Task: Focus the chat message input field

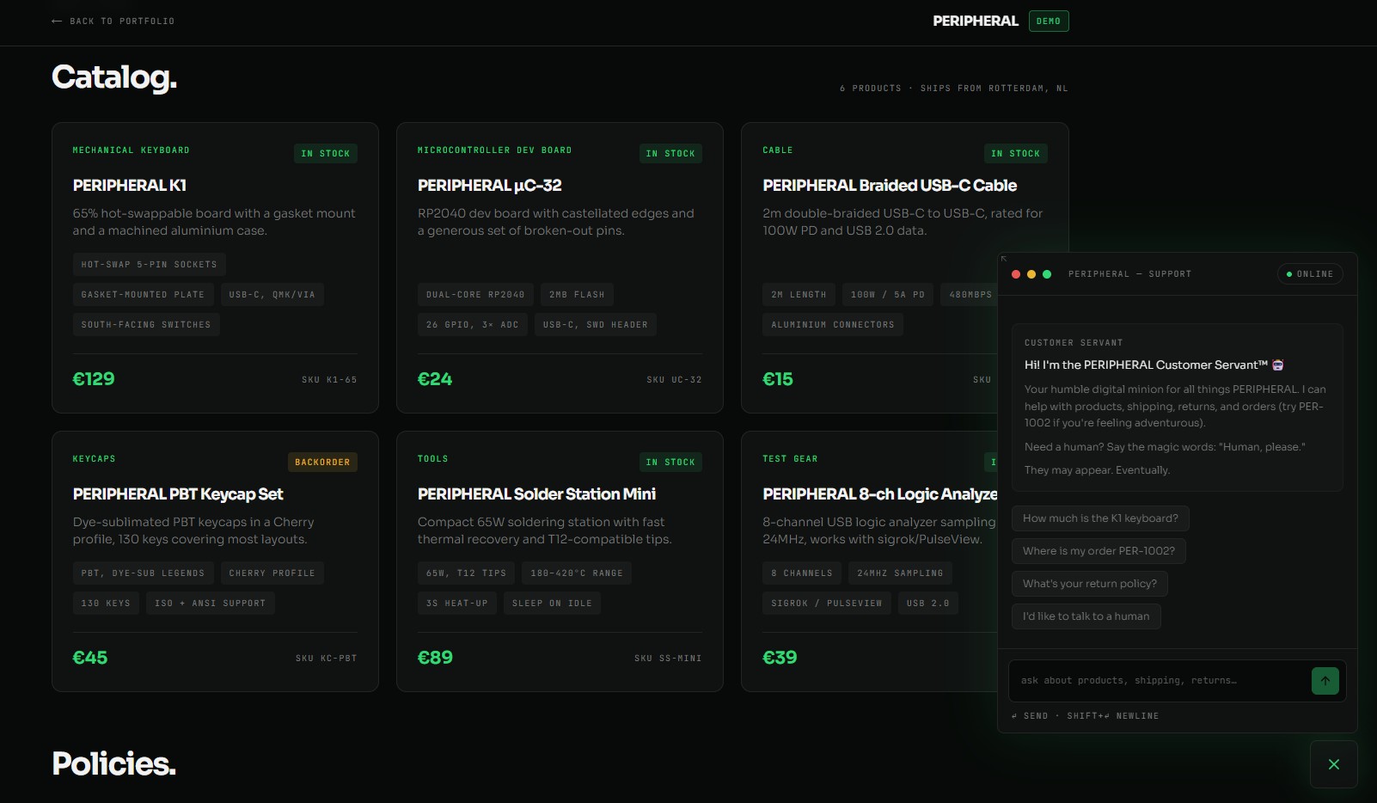Action: [1160, 681]
